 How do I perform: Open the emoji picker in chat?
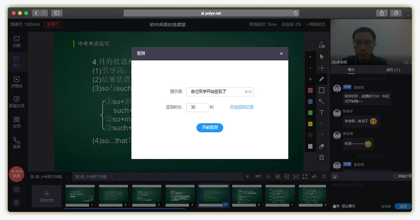tap(335, 176)
